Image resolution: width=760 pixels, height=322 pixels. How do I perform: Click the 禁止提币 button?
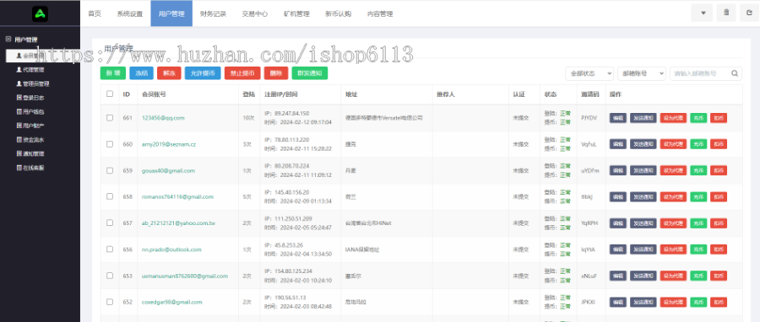coord(242,73)
